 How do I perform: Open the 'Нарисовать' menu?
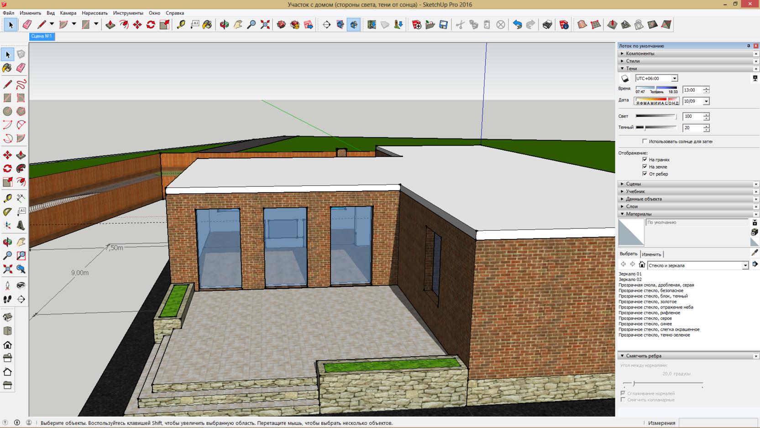[x=94, y=13]
